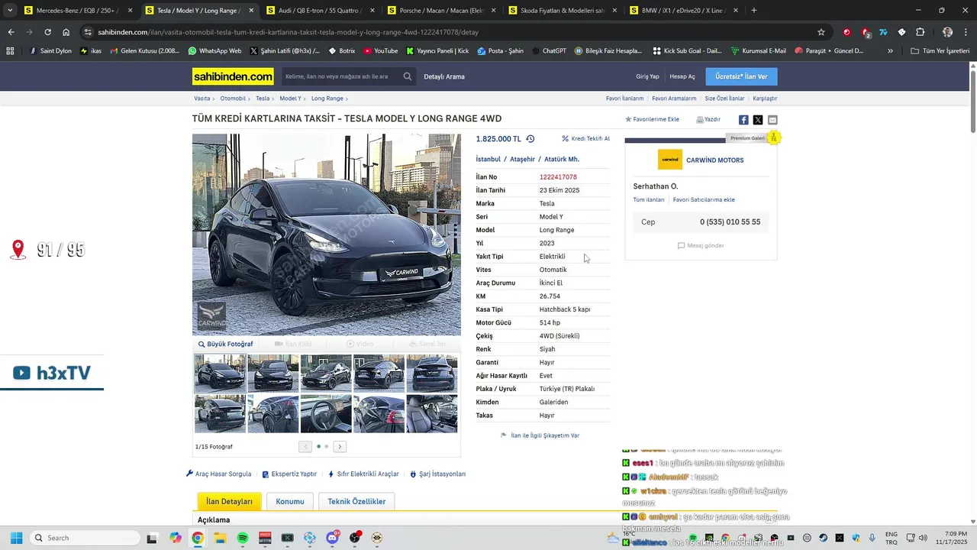Select the steering wheel interior thumbnail
Image resolution: width=977 pixels, height=550 pixels.
click(326, 413)
